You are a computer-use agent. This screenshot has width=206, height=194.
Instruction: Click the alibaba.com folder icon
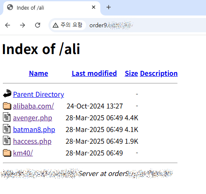click(x=7, y=106)
